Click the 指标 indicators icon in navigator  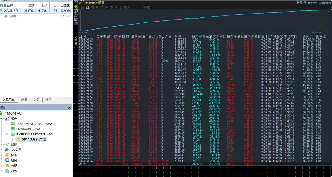[x=7, y=144]
